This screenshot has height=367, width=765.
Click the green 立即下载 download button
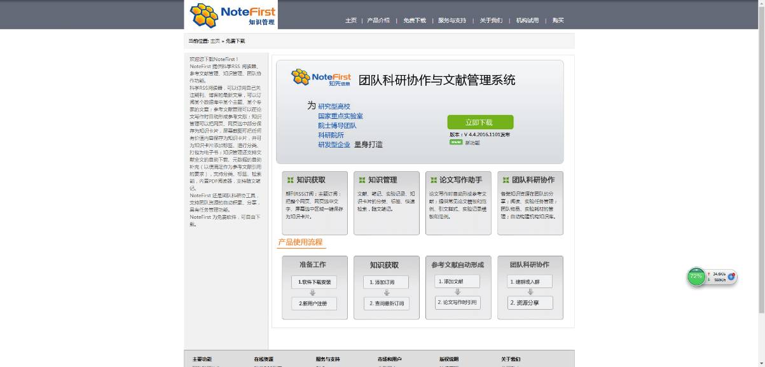click(480, 121)
